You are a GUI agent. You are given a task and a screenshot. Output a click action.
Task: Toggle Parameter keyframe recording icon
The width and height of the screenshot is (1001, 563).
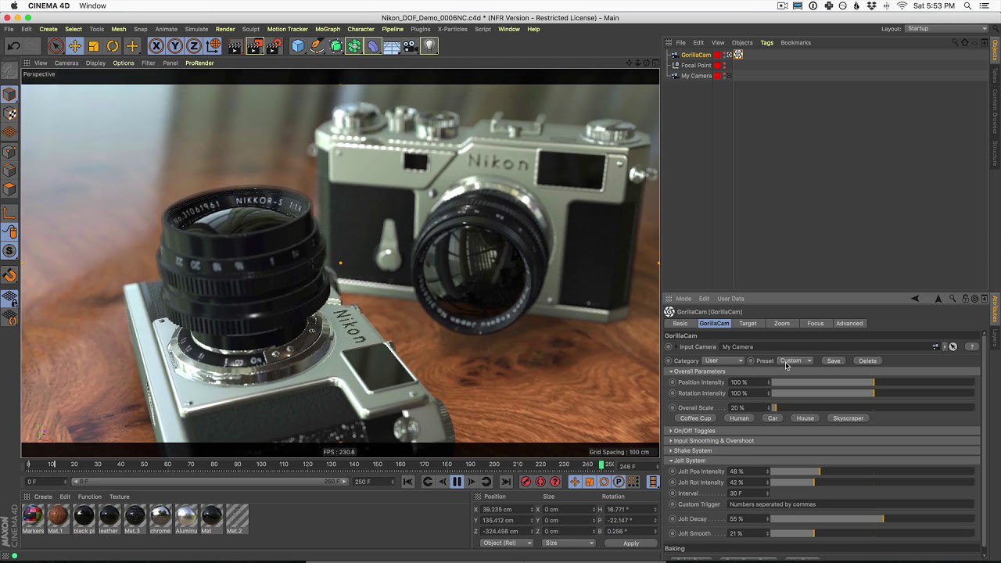click(619, 482)
